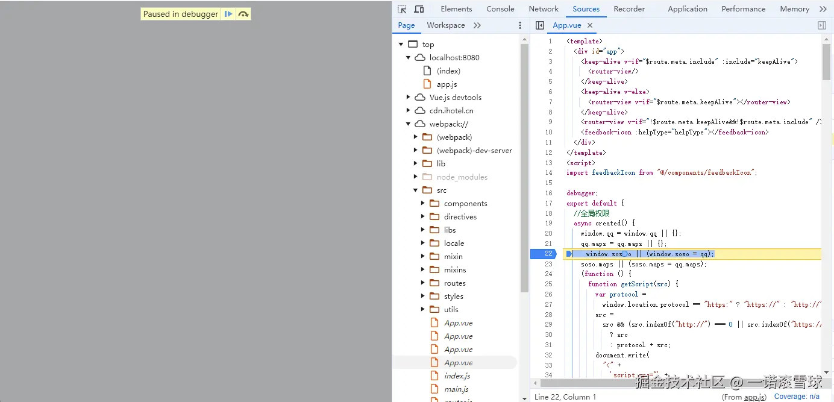Viewport: 834px width, 402px height.
Task: Open more DevTools tabs chevron
Action: (x=823, y=9)
